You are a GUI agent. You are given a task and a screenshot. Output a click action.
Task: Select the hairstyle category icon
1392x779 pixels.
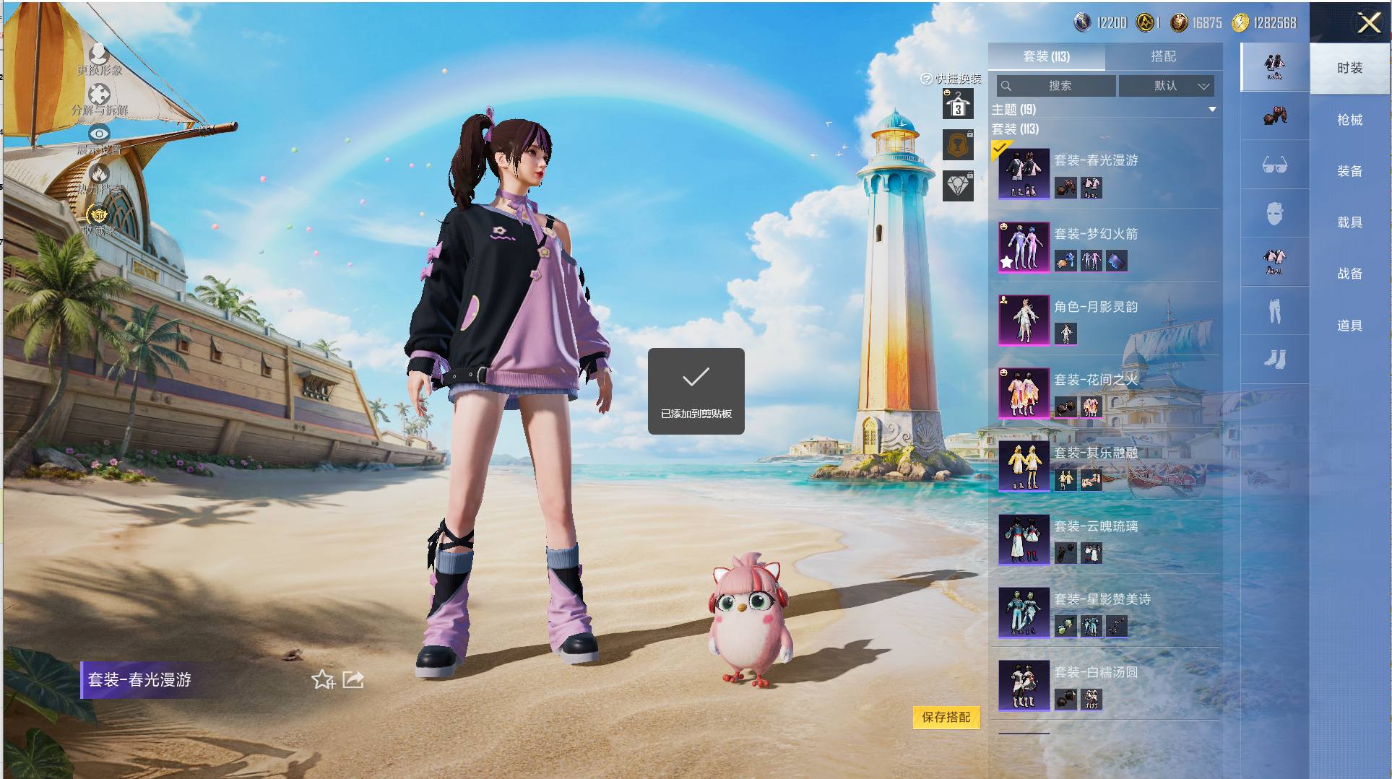click(x=1274, y=116)
